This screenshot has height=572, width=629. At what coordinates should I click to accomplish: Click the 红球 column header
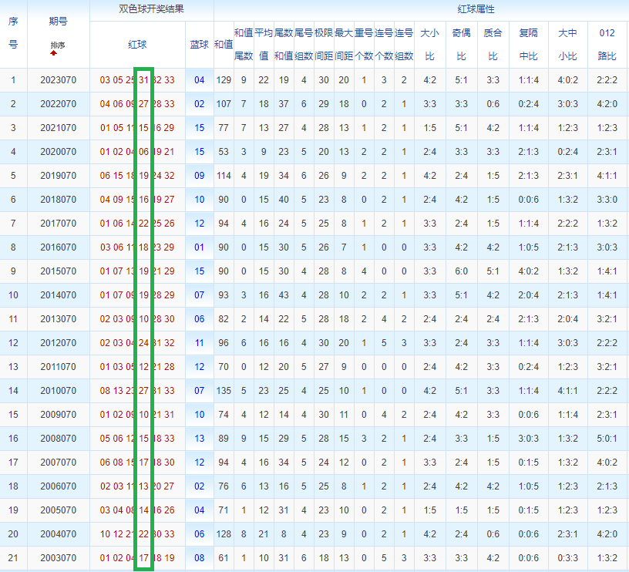[137, 45]
